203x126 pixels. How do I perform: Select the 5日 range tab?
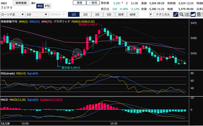point(109,15)
